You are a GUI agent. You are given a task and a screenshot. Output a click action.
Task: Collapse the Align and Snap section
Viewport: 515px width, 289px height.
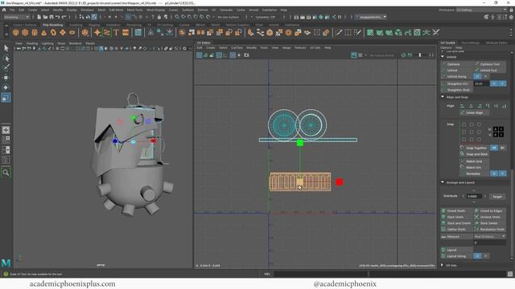(x=443, y=97)
